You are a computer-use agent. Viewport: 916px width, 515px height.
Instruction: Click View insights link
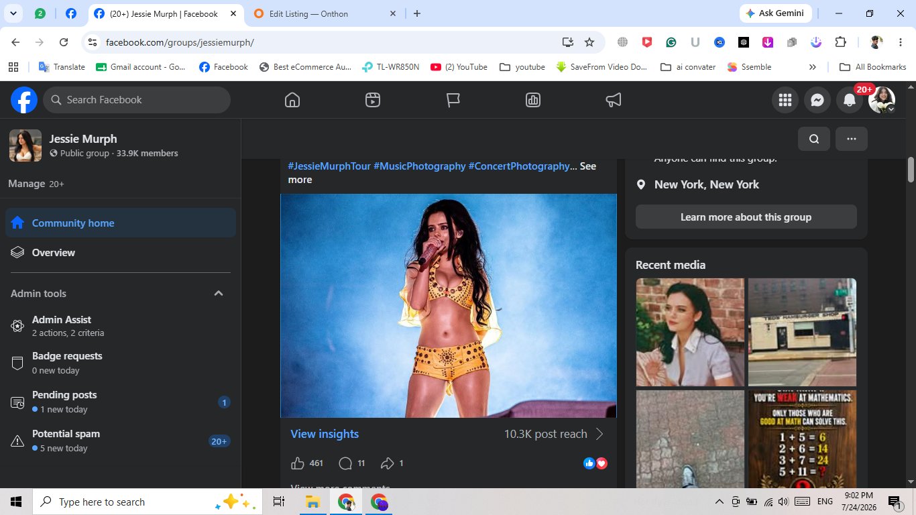(325, 434)
